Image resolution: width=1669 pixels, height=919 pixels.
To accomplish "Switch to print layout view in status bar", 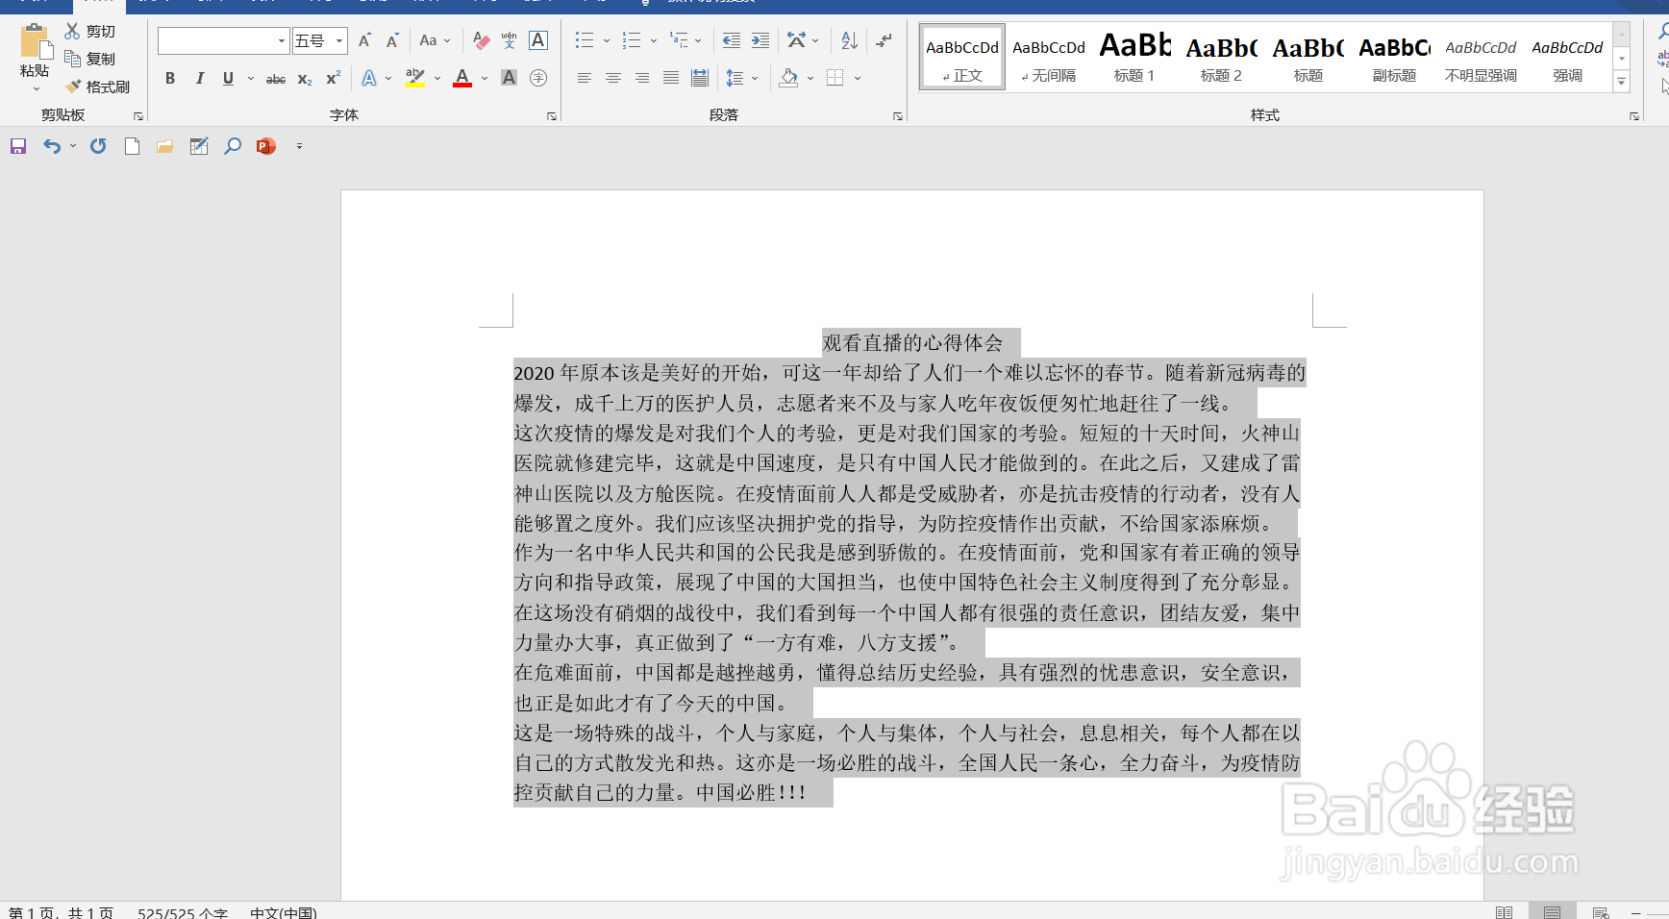I will tap(1552, 912).
